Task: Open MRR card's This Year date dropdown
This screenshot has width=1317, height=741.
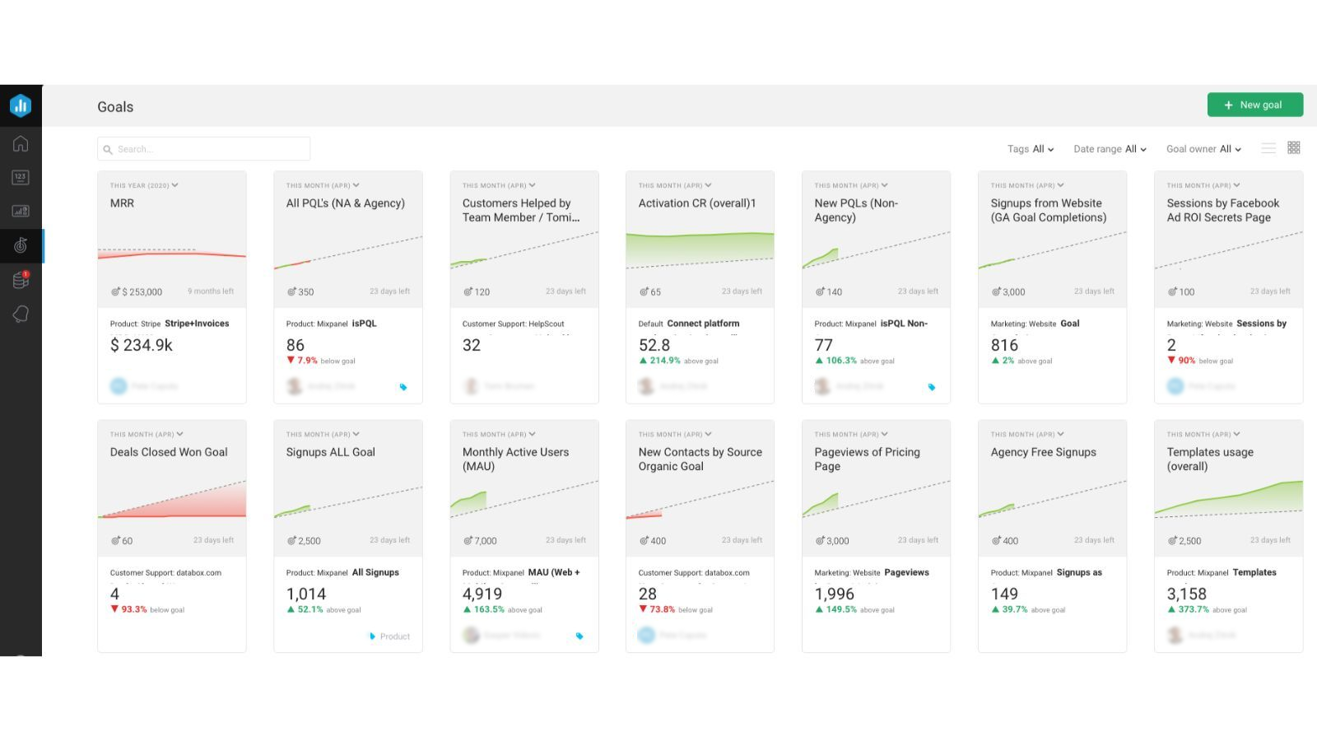Action: (x=144, y=185)
